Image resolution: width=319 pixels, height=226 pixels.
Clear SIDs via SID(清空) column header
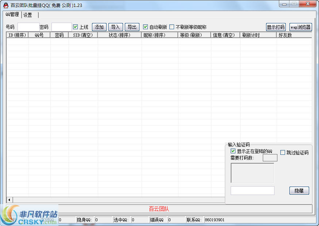click(x=83, y=35)
